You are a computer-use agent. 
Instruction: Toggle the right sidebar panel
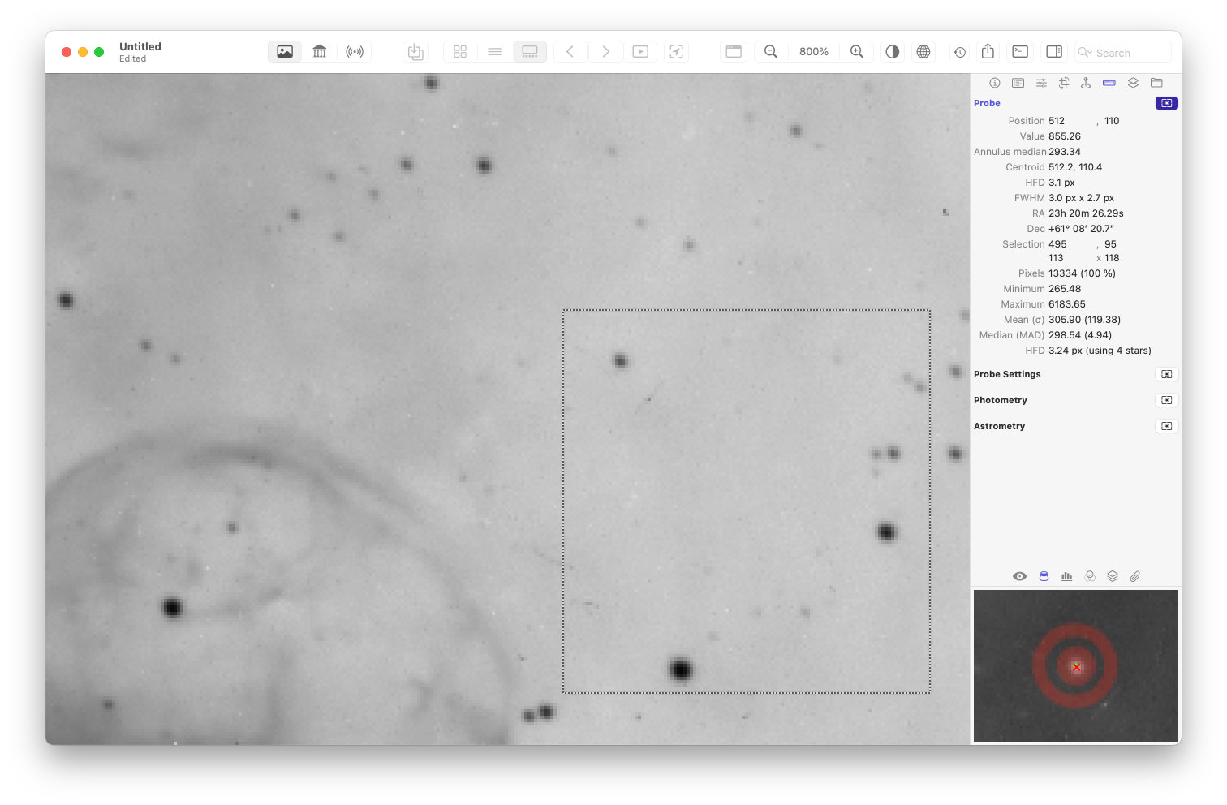click(1054, 52)
